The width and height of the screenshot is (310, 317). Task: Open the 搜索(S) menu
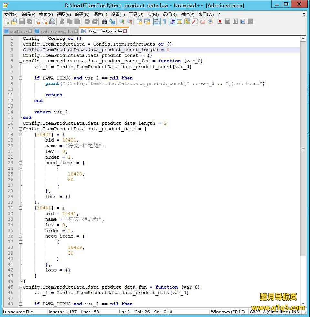point(46,14)
